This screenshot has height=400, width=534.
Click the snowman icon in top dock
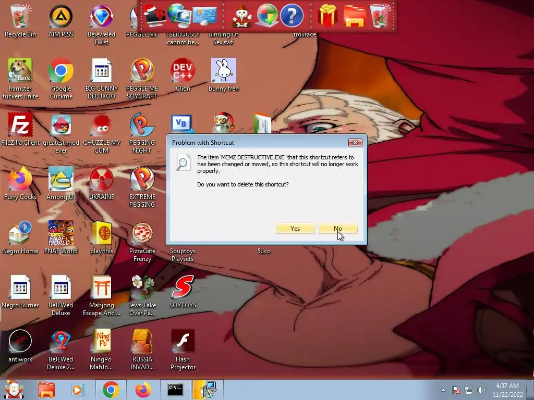tap(242, 16)
